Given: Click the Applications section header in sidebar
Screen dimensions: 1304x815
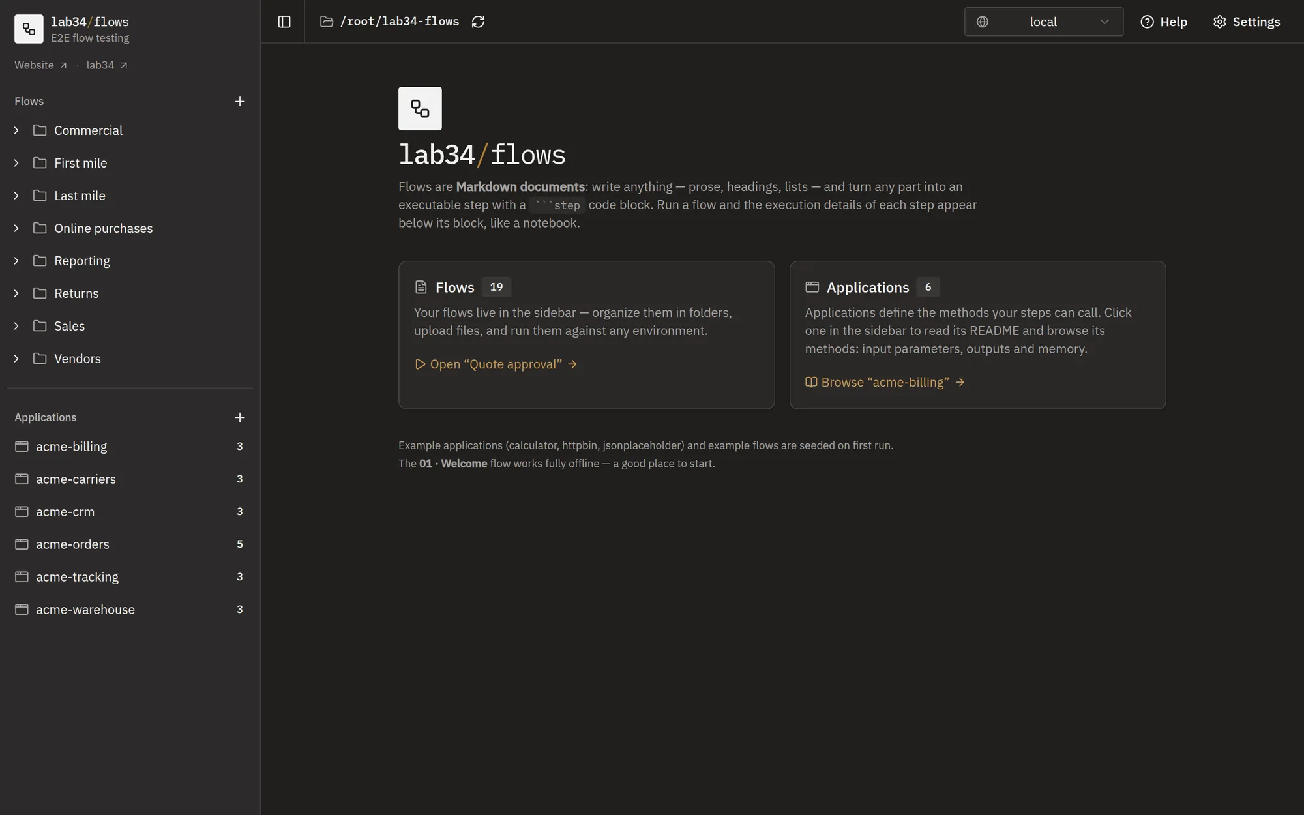Looking at the screenshot, I should point(45,417).
